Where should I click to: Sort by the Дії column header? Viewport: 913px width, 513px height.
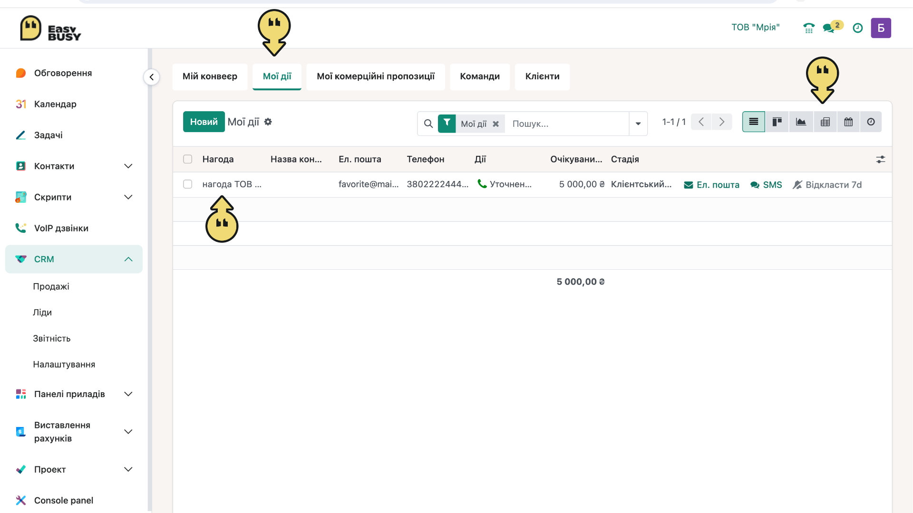click(x=480, y=159)
